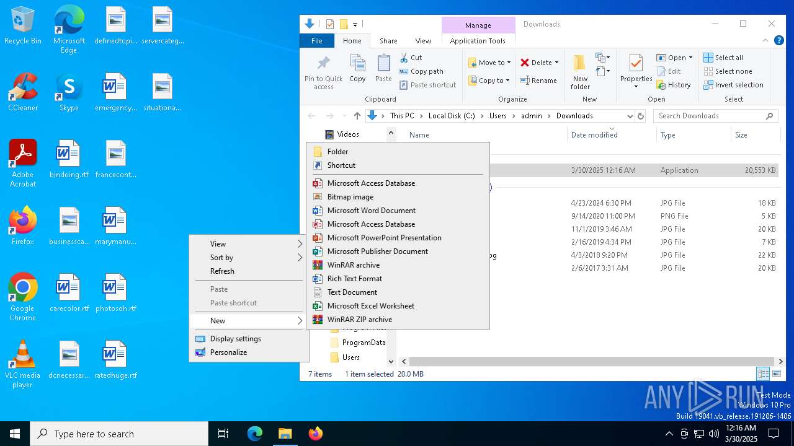Screen dimensions: 794x446
Task: Open Task View on the taskbar
Action: point(223,434)
